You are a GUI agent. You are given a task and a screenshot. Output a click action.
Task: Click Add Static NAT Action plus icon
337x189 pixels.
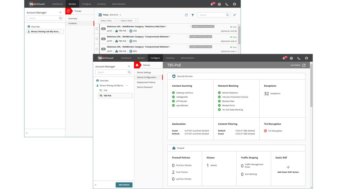coord(288,167)
